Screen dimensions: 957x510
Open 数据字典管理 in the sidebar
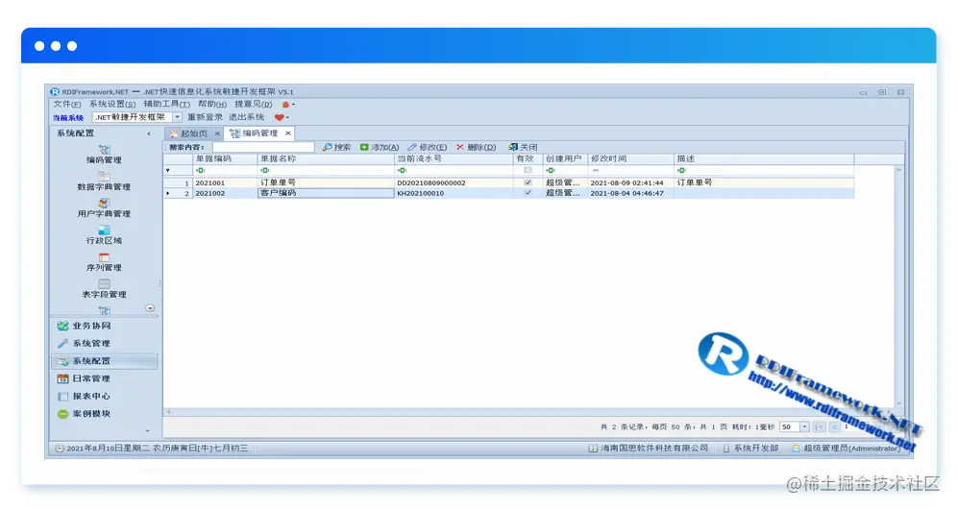point(104,182)
